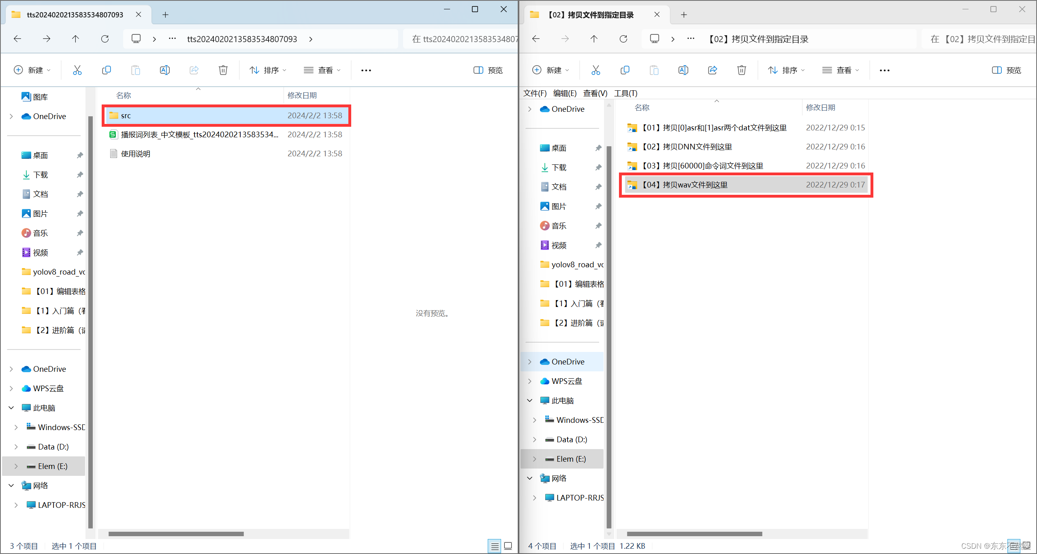Click the search box in left window
This screenshot has width=1037, height=554.
pyautogui.click(x=461, y=39)
